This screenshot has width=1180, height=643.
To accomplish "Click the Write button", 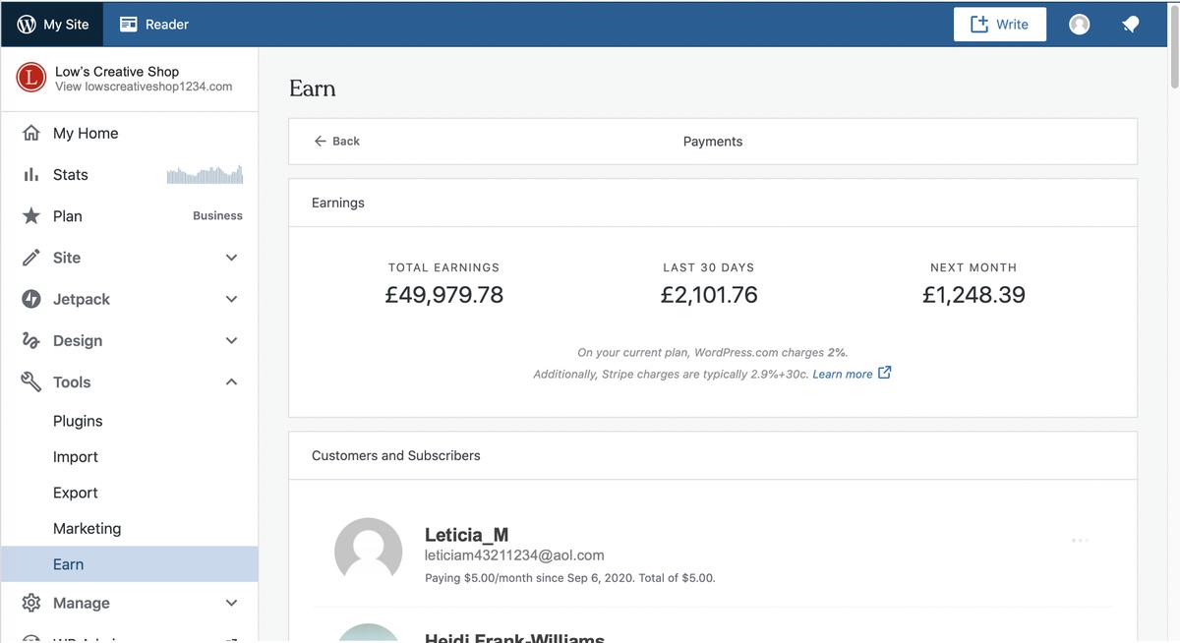I will (999, 25).
